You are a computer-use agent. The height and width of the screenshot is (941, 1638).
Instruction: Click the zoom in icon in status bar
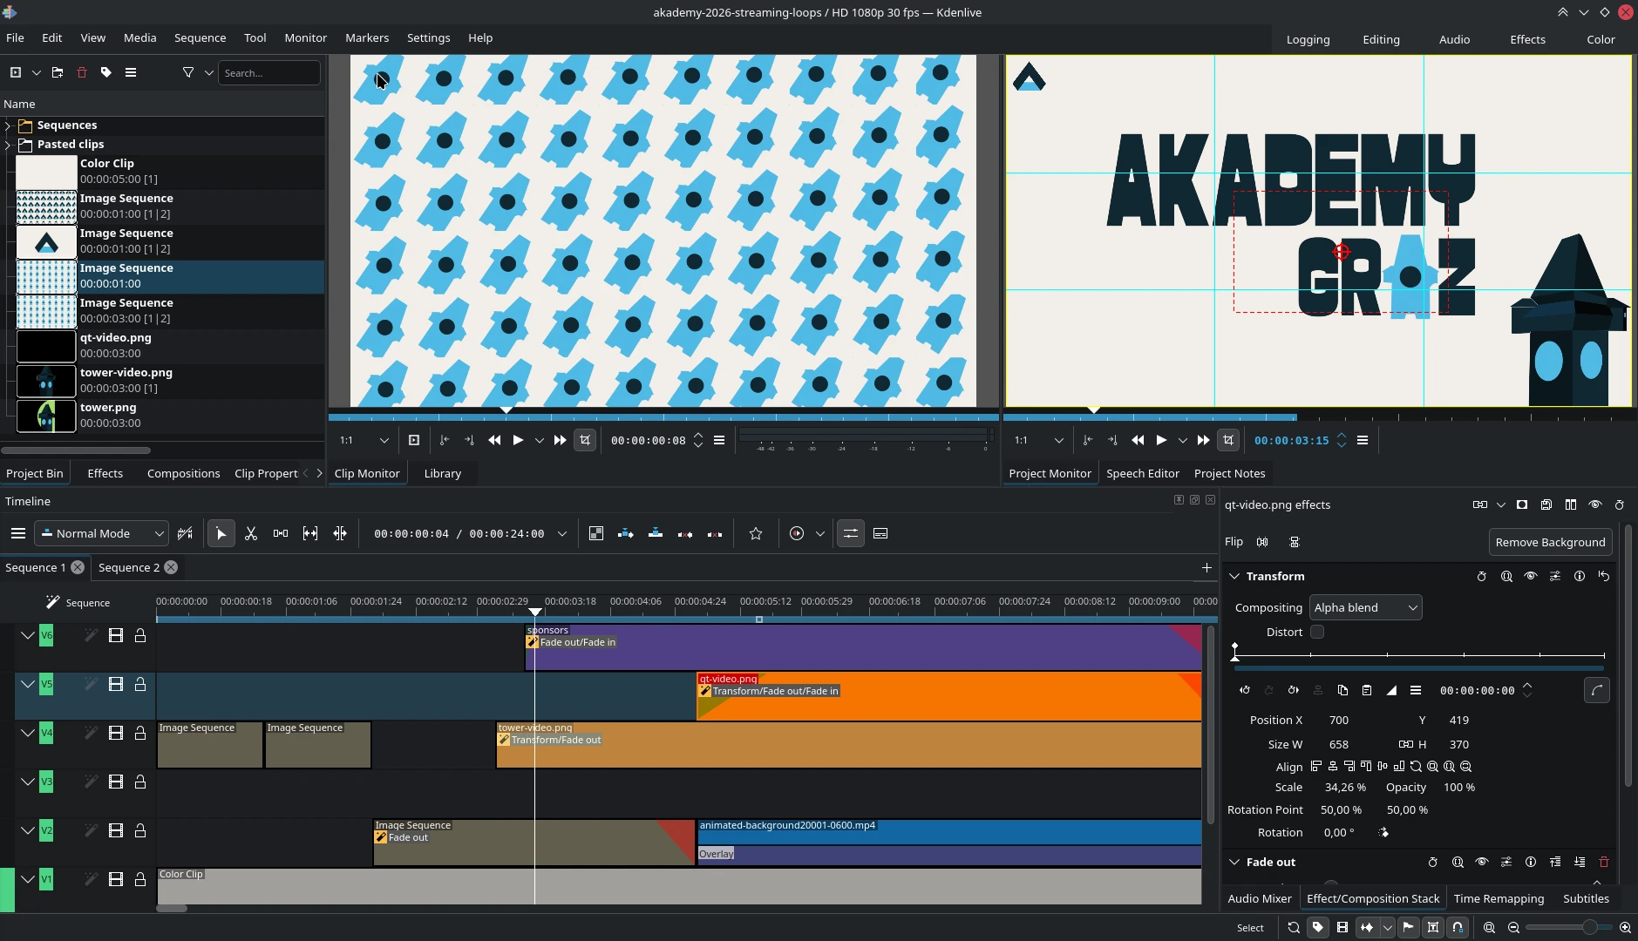[1625, 928]
